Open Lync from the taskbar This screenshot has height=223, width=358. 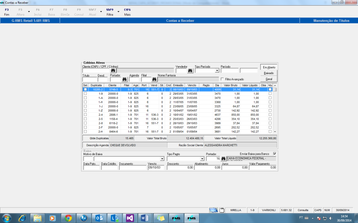tap(115, 218)
